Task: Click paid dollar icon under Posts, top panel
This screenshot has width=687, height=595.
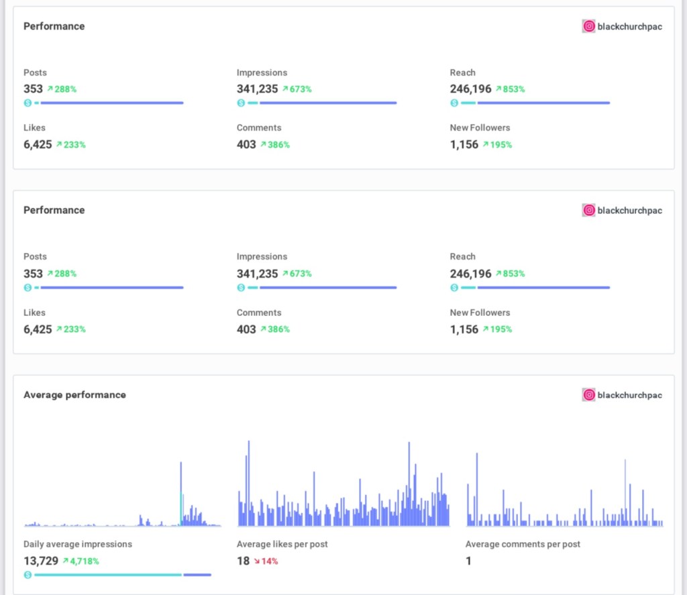Action: coord(28,103)
